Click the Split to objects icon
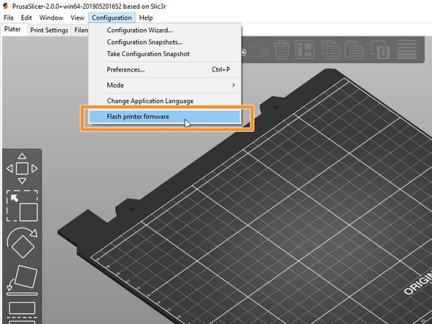Screen dimensions: 432x324 (x=380, y=50)
